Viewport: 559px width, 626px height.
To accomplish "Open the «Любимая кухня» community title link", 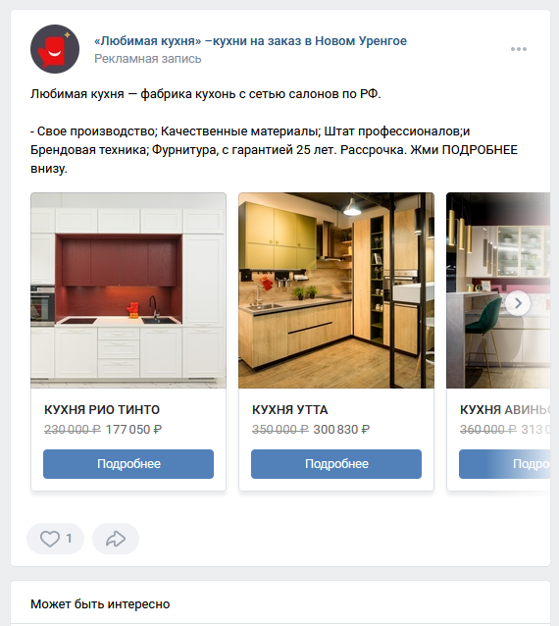I will coord(250,41).
